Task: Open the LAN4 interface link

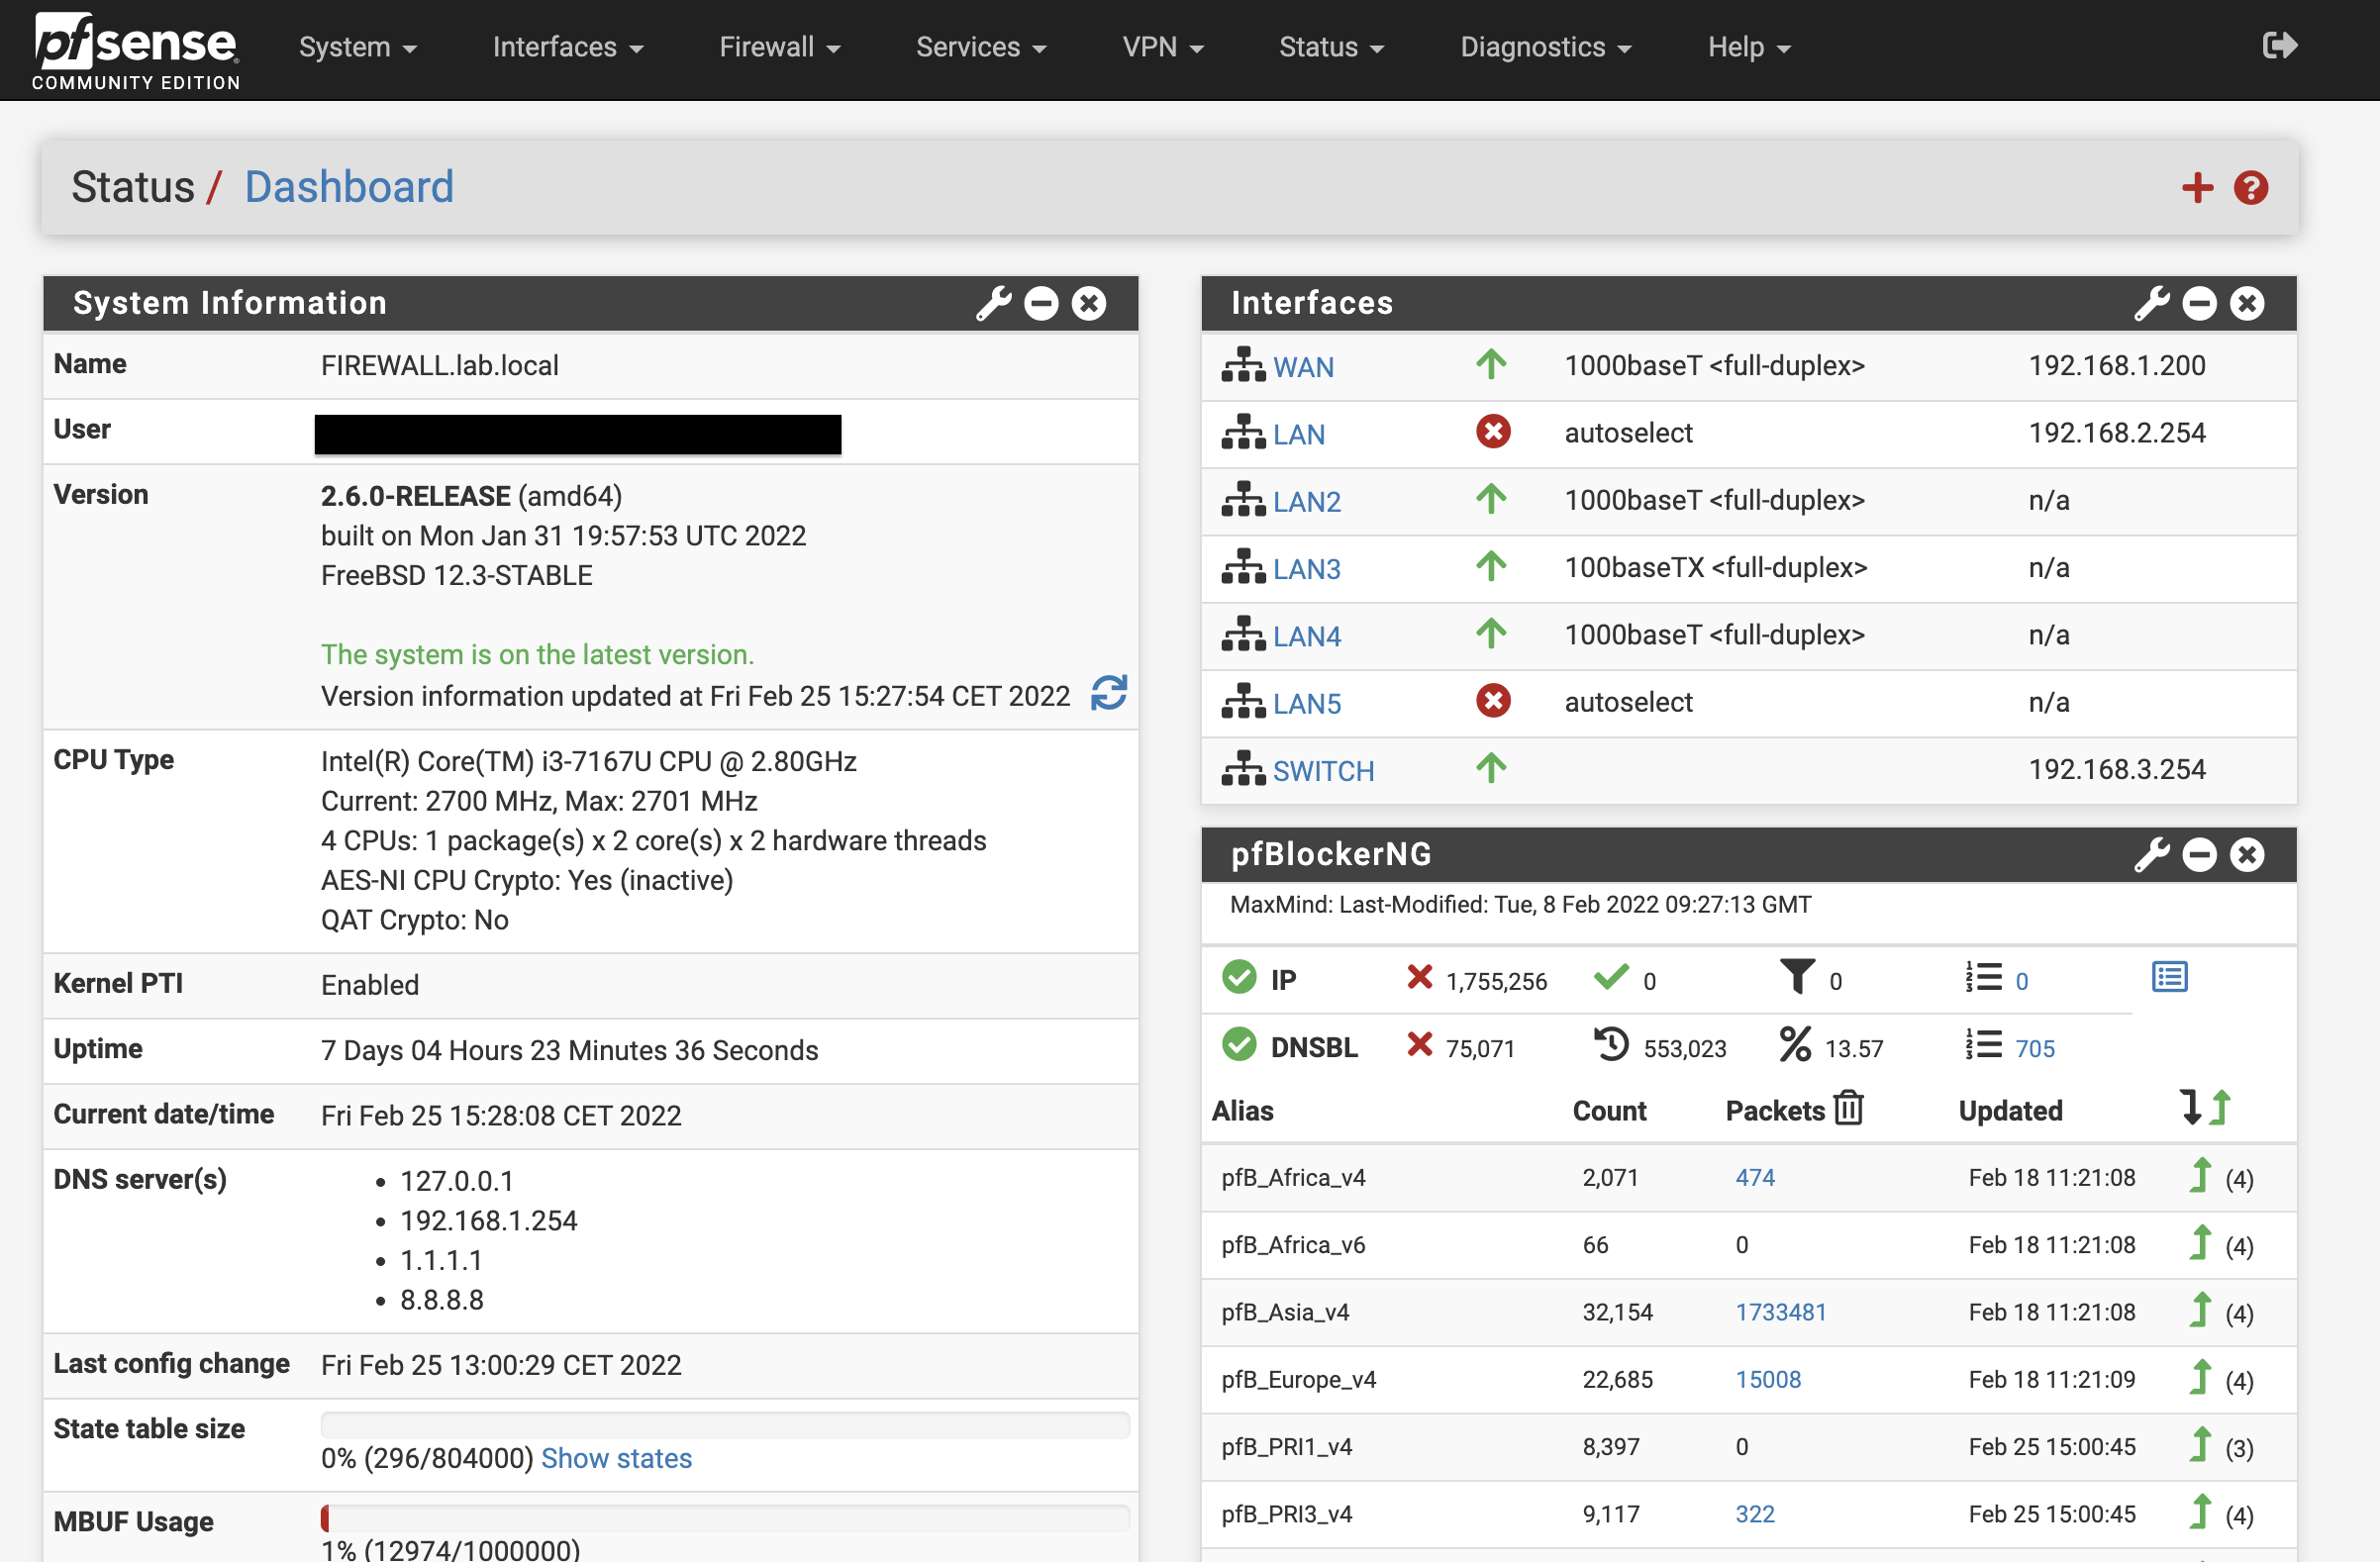Action: pyautogui.click(x=1307, y=636)
